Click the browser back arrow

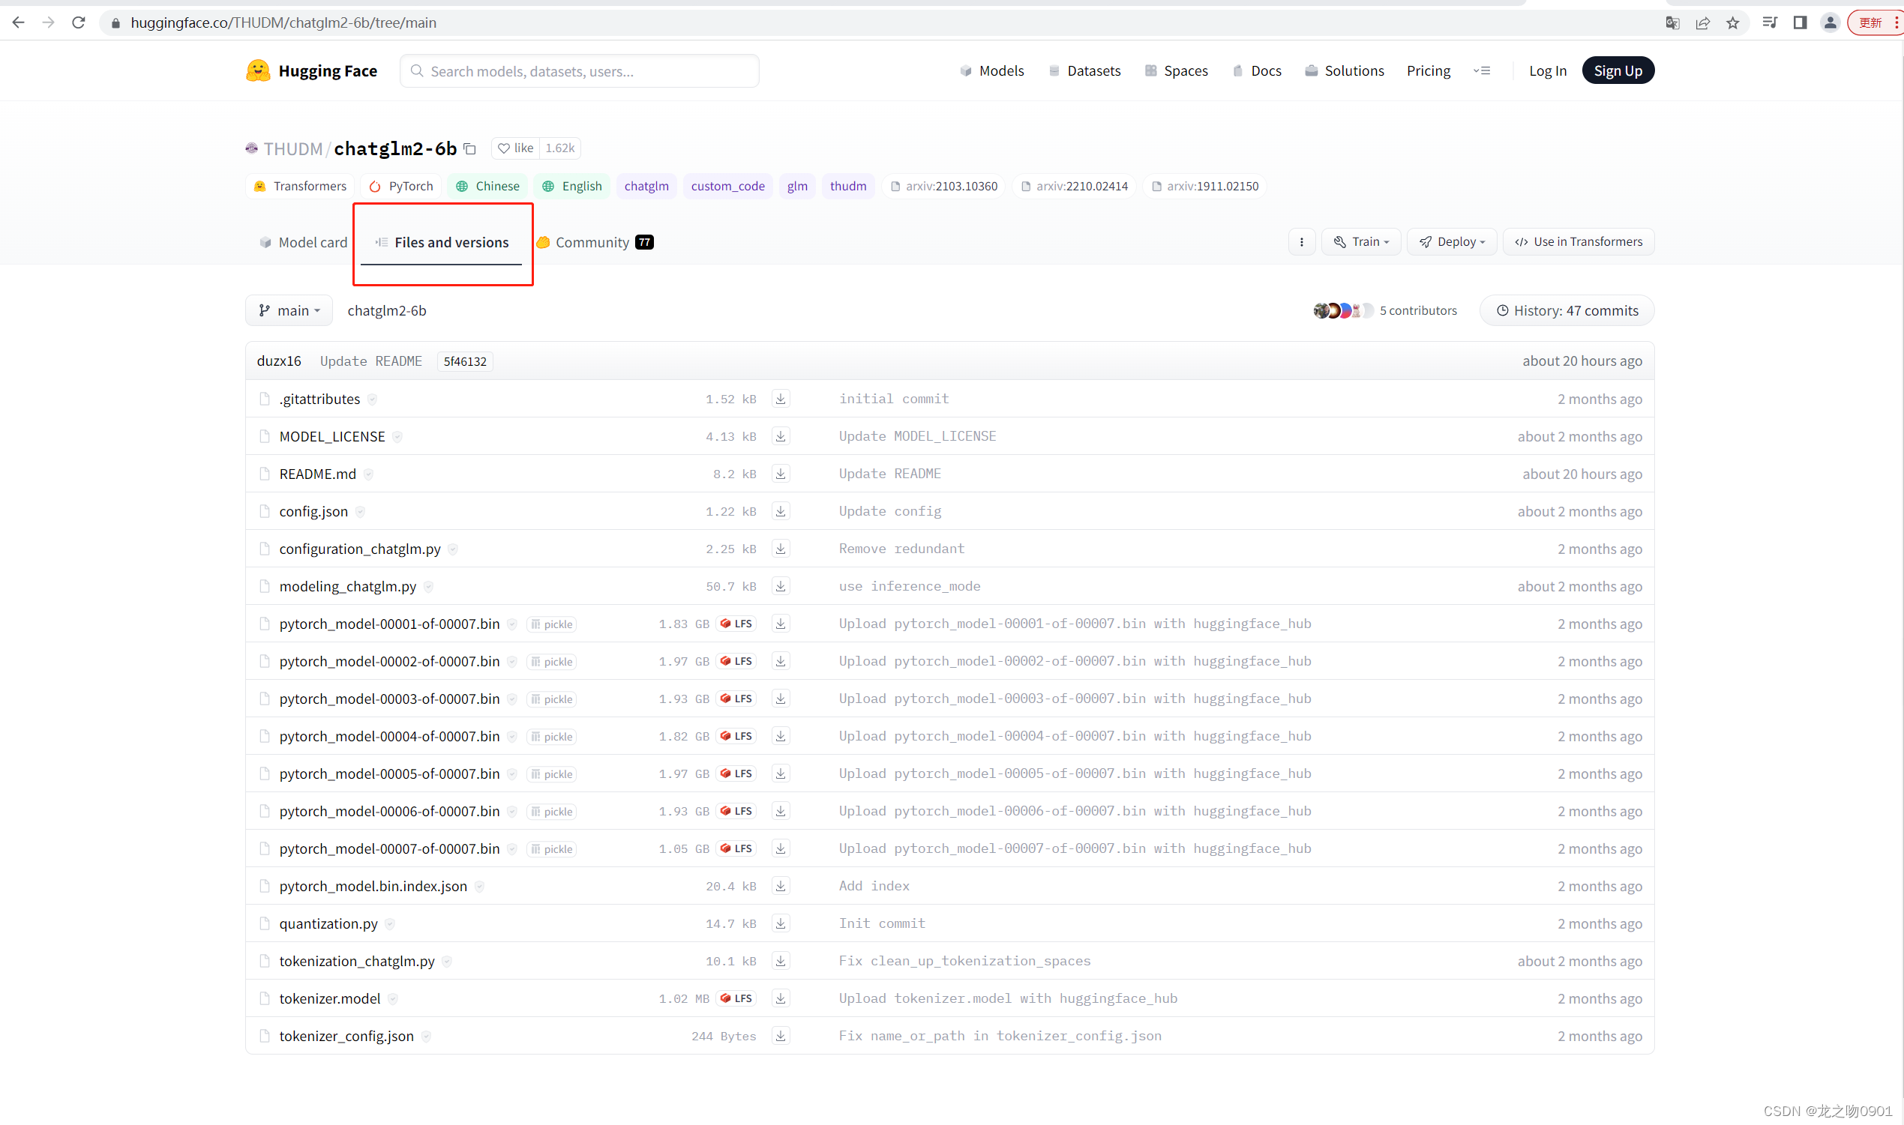(x=18, y=22)
